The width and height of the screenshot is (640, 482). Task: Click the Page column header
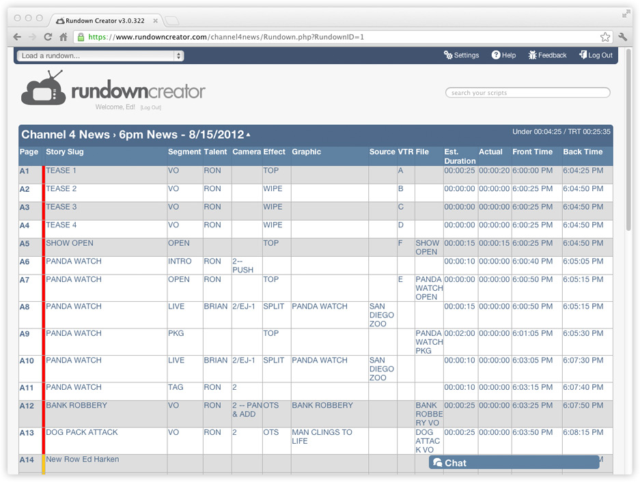[x=29, y=152]
